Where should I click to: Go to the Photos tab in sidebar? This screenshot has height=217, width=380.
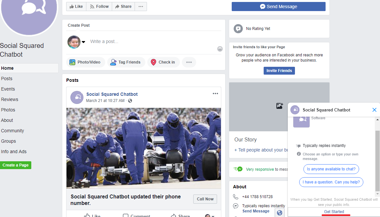coord(8,110)
